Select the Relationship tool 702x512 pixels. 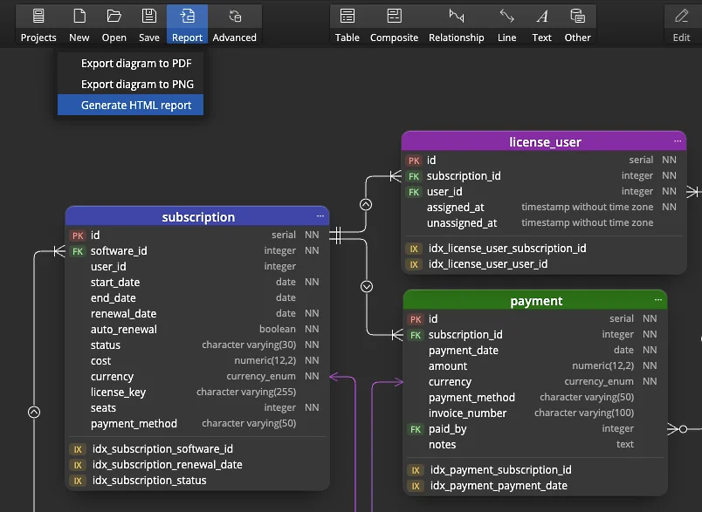pos(456,24)
